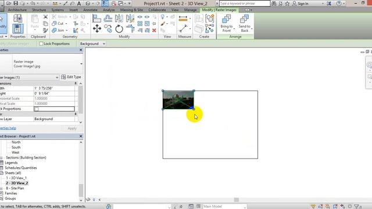Open the Bring to Front dropdown arrow
Image resolution: width=372 pixels, height=209 pixels.
click(x=234, y=29)
